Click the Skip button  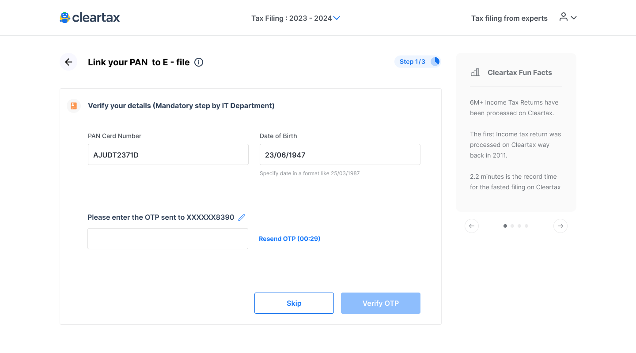click(x=294, y=303)
